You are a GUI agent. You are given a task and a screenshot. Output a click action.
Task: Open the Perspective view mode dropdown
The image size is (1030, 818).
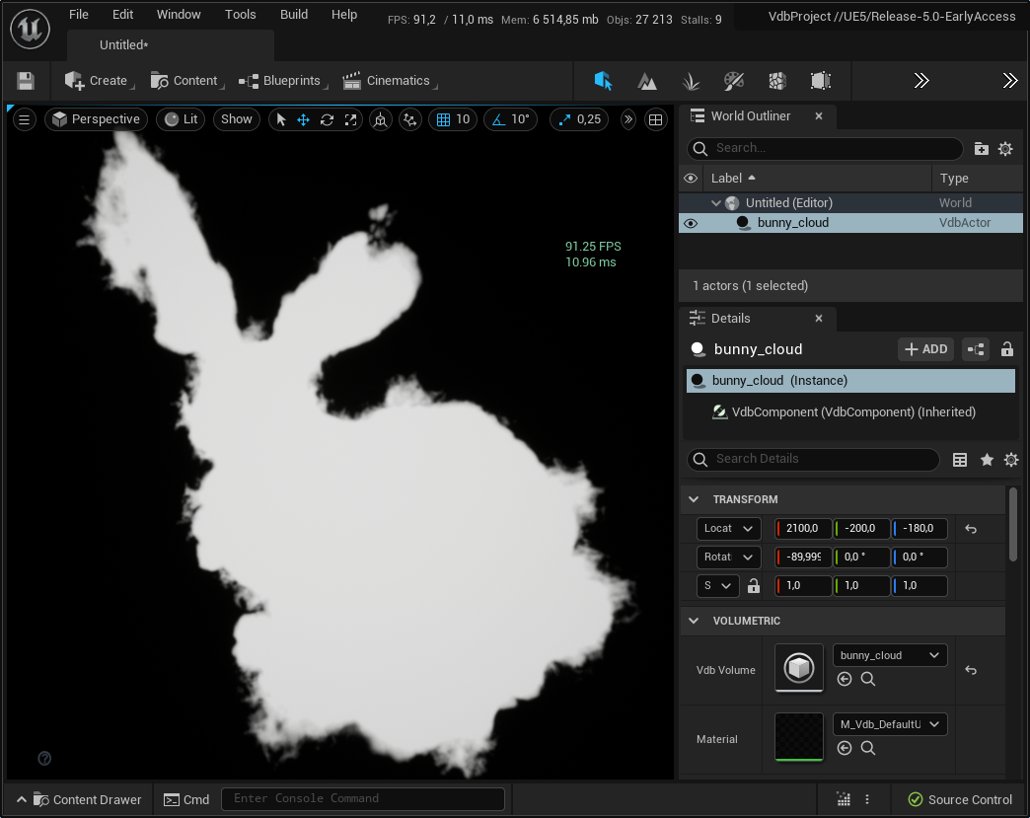96,119
